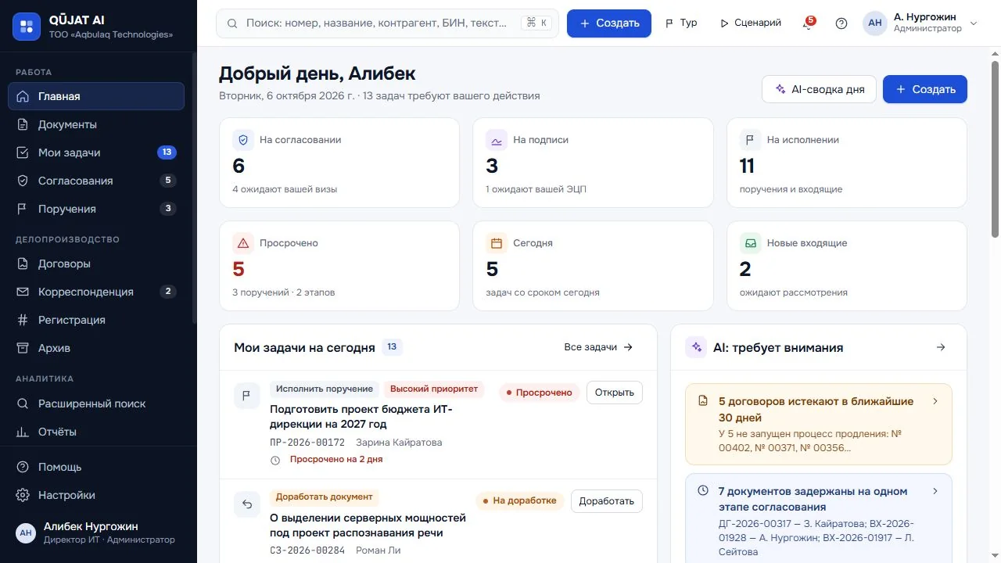The image size is (1001, 563).
Task: Click the warning triangle icon on Просрочено card
Action: point(243,243)
